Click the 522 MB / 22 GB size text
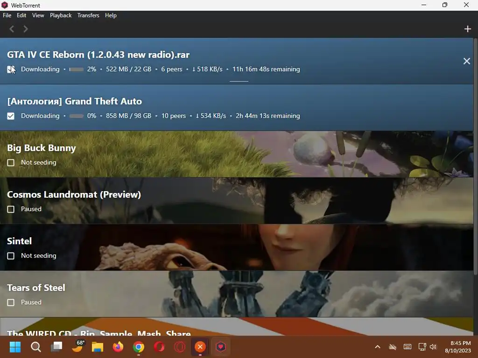 [129, 69]
